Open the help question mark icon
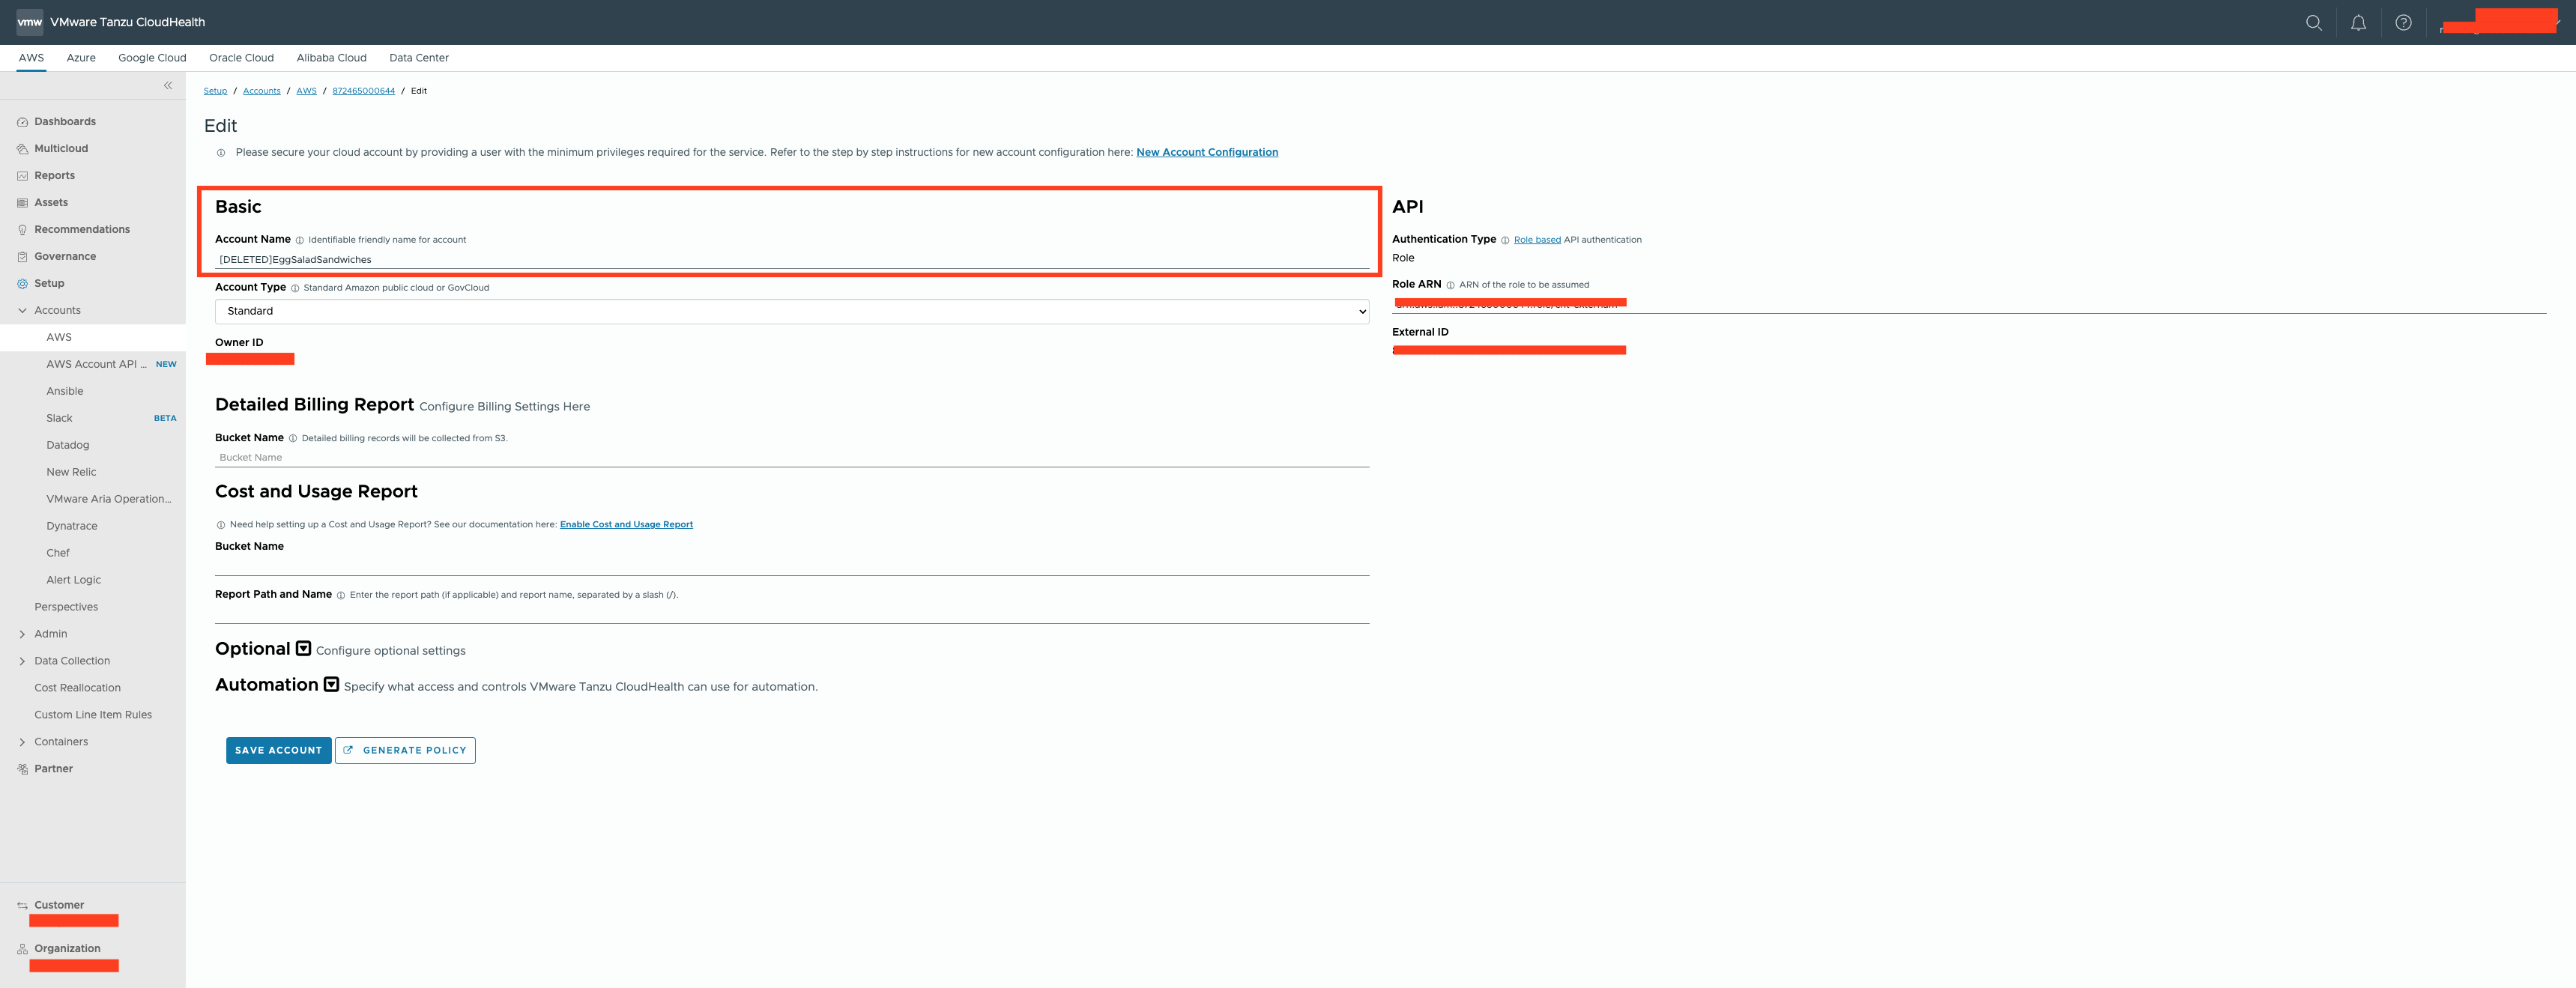Image resolution: width=2576 pixels, height=988 pixels. 2403,23
